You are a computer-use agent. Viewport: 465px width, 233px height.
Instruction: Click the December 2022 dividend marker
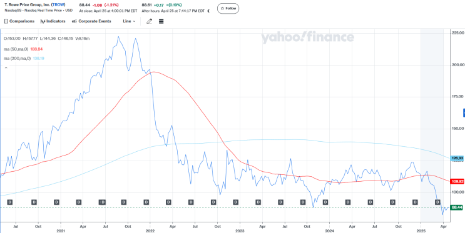236,202
